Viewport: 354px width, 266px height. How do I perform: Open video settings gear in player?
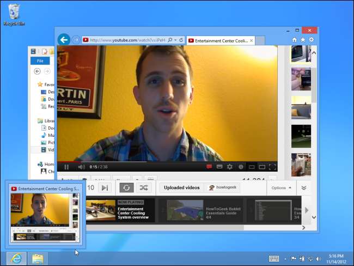pos(229,167)
